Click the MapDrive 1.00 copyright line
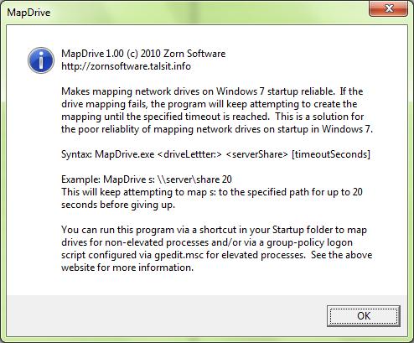The width and height of the screenshot is (414, 343). 143,54
